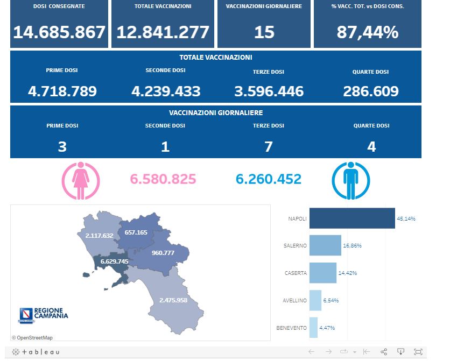Open the OpenStreetMap attribution link
Viewport: 471px width, 361px height.
32,337
